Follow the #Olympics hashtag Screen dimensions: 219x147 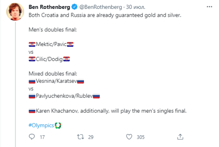point(41,125)
